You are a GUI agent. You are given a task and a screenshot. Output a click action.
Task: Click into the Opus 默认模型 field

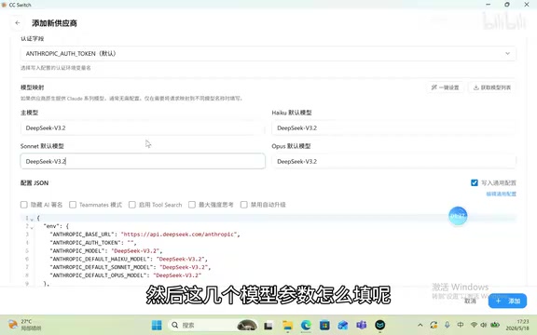(393, 161)
